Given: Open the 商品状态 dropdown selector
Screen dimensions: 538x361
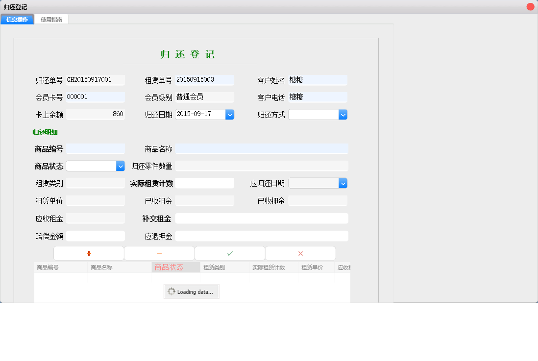Looking at the screenshot, I should click(x=121, y=166).
